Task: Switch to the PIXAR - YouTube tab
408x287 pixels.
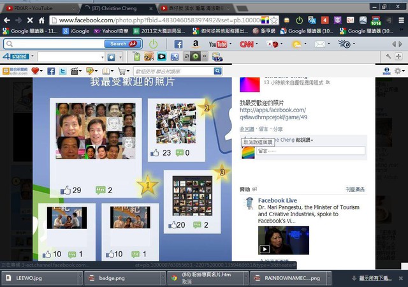Action: pyautogui.click(x=32, y=6)
